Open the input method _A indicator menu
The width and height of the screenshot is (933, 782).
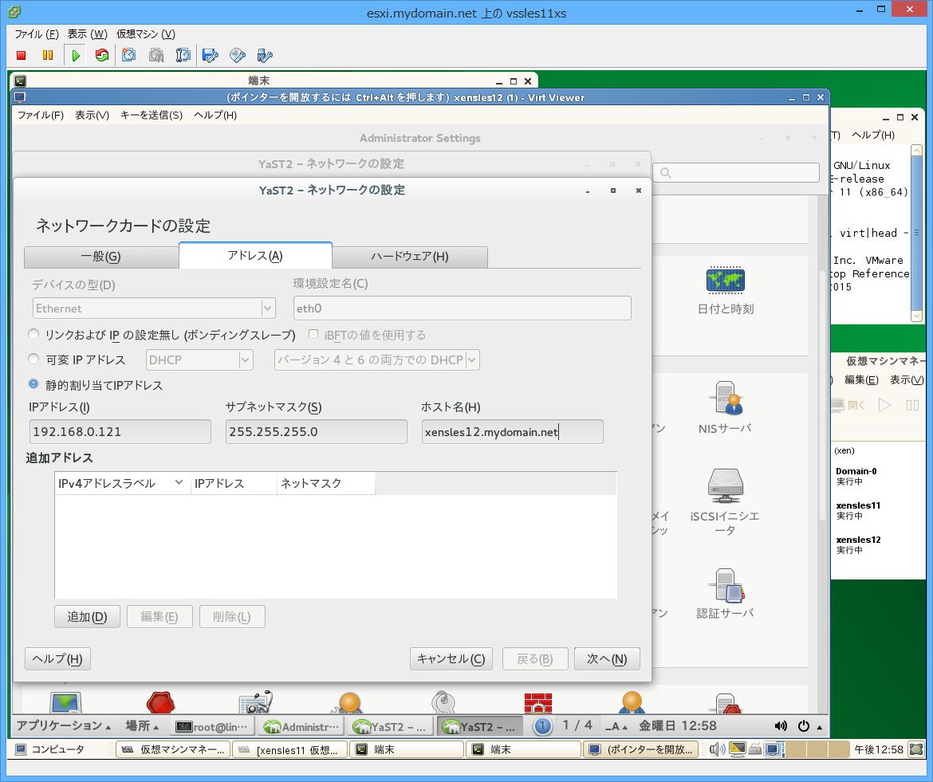616,726
